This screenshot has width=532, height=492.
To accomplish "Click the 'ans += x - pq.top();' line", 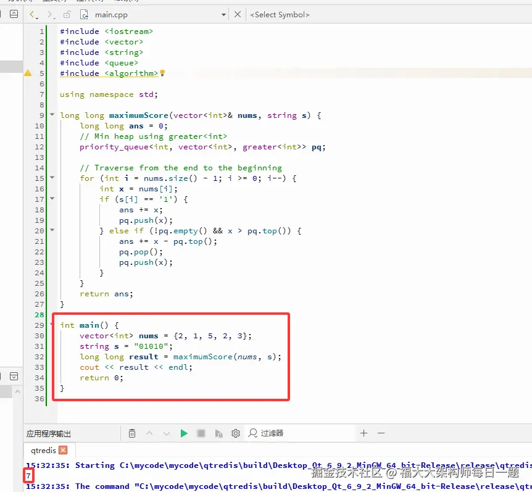I will tap(168, 241).
